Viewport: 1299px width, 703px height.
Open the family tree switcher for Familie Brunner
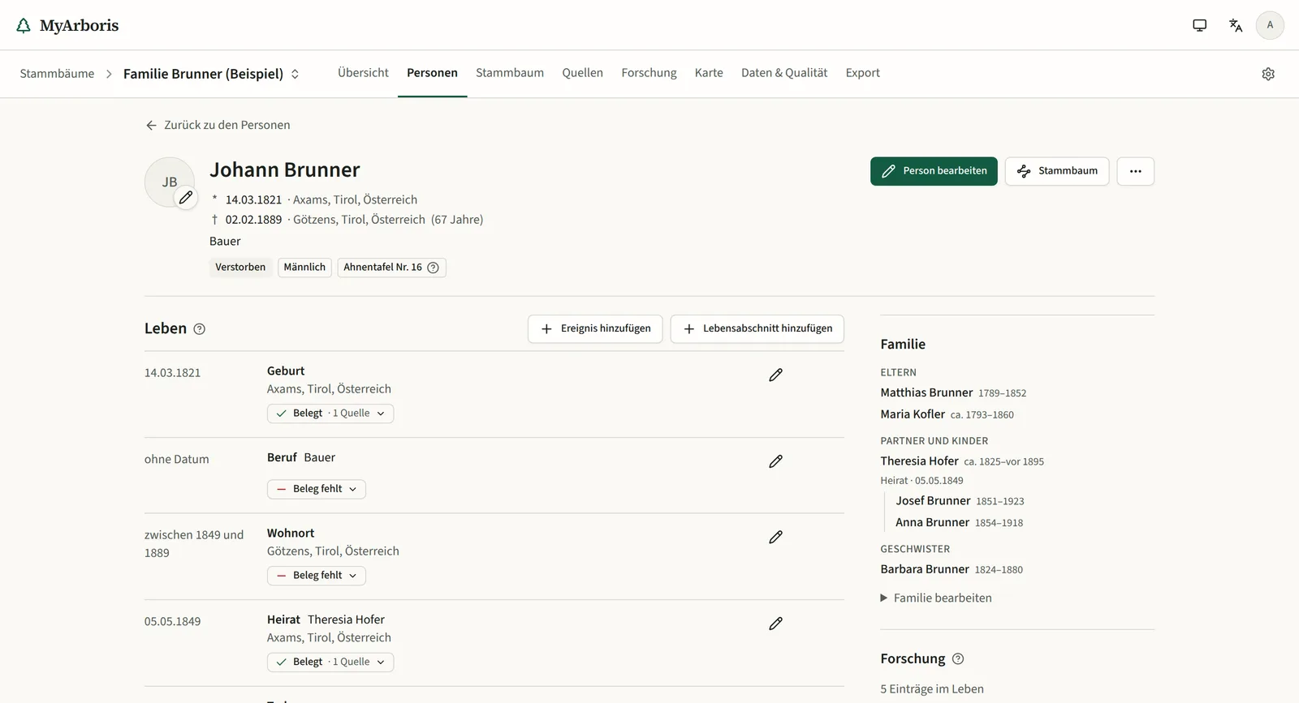211,74
